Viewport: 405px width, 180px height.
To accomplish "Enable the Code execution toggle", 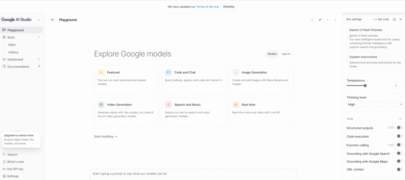I will [x=400, y=136].
